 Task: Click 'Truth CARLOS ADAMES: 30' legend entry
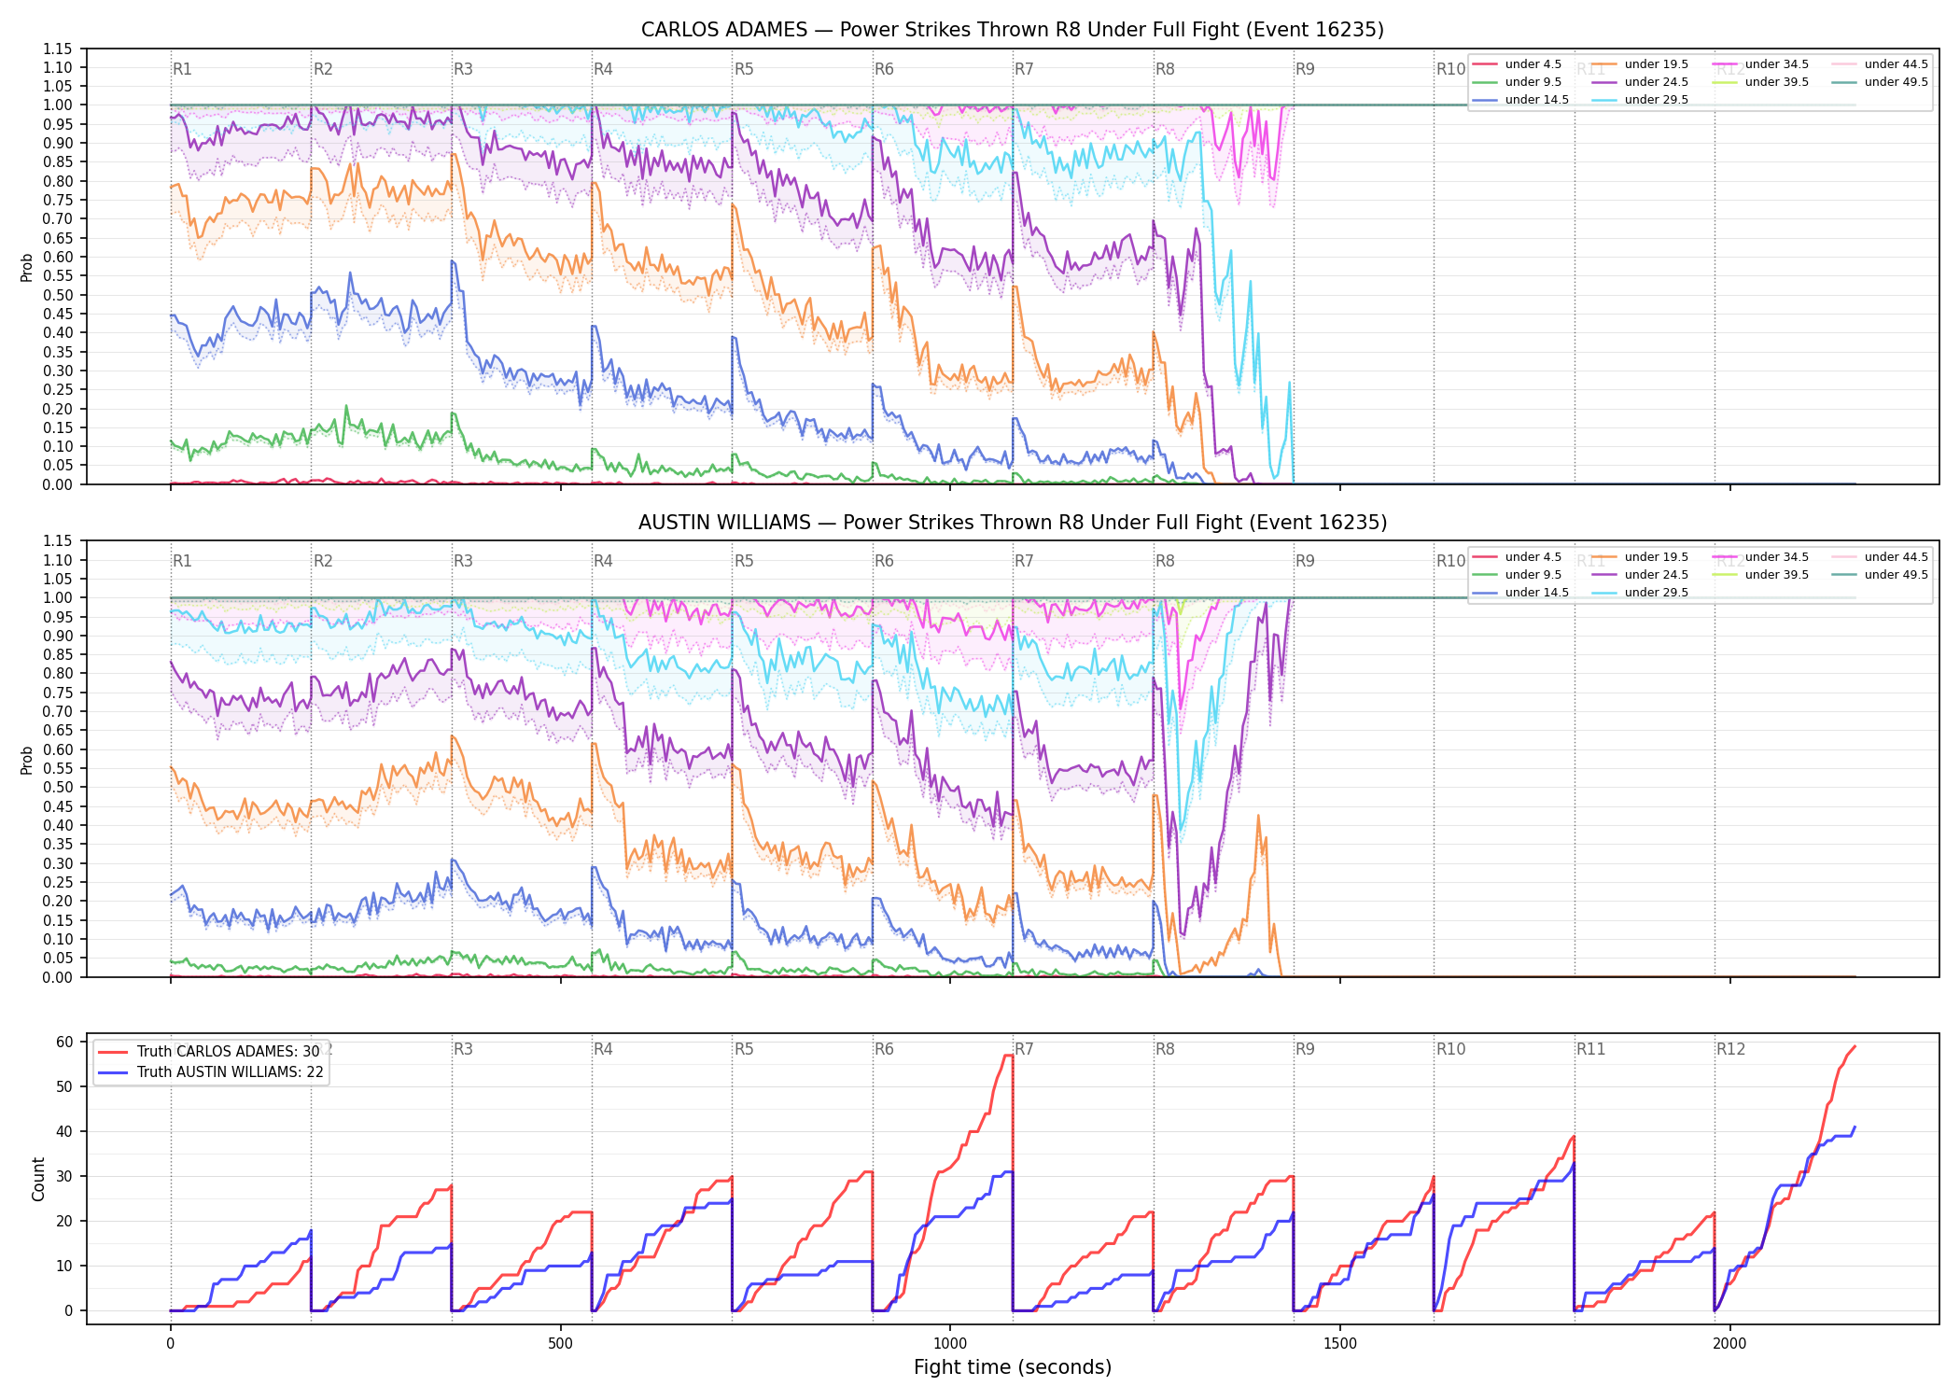209,1052
